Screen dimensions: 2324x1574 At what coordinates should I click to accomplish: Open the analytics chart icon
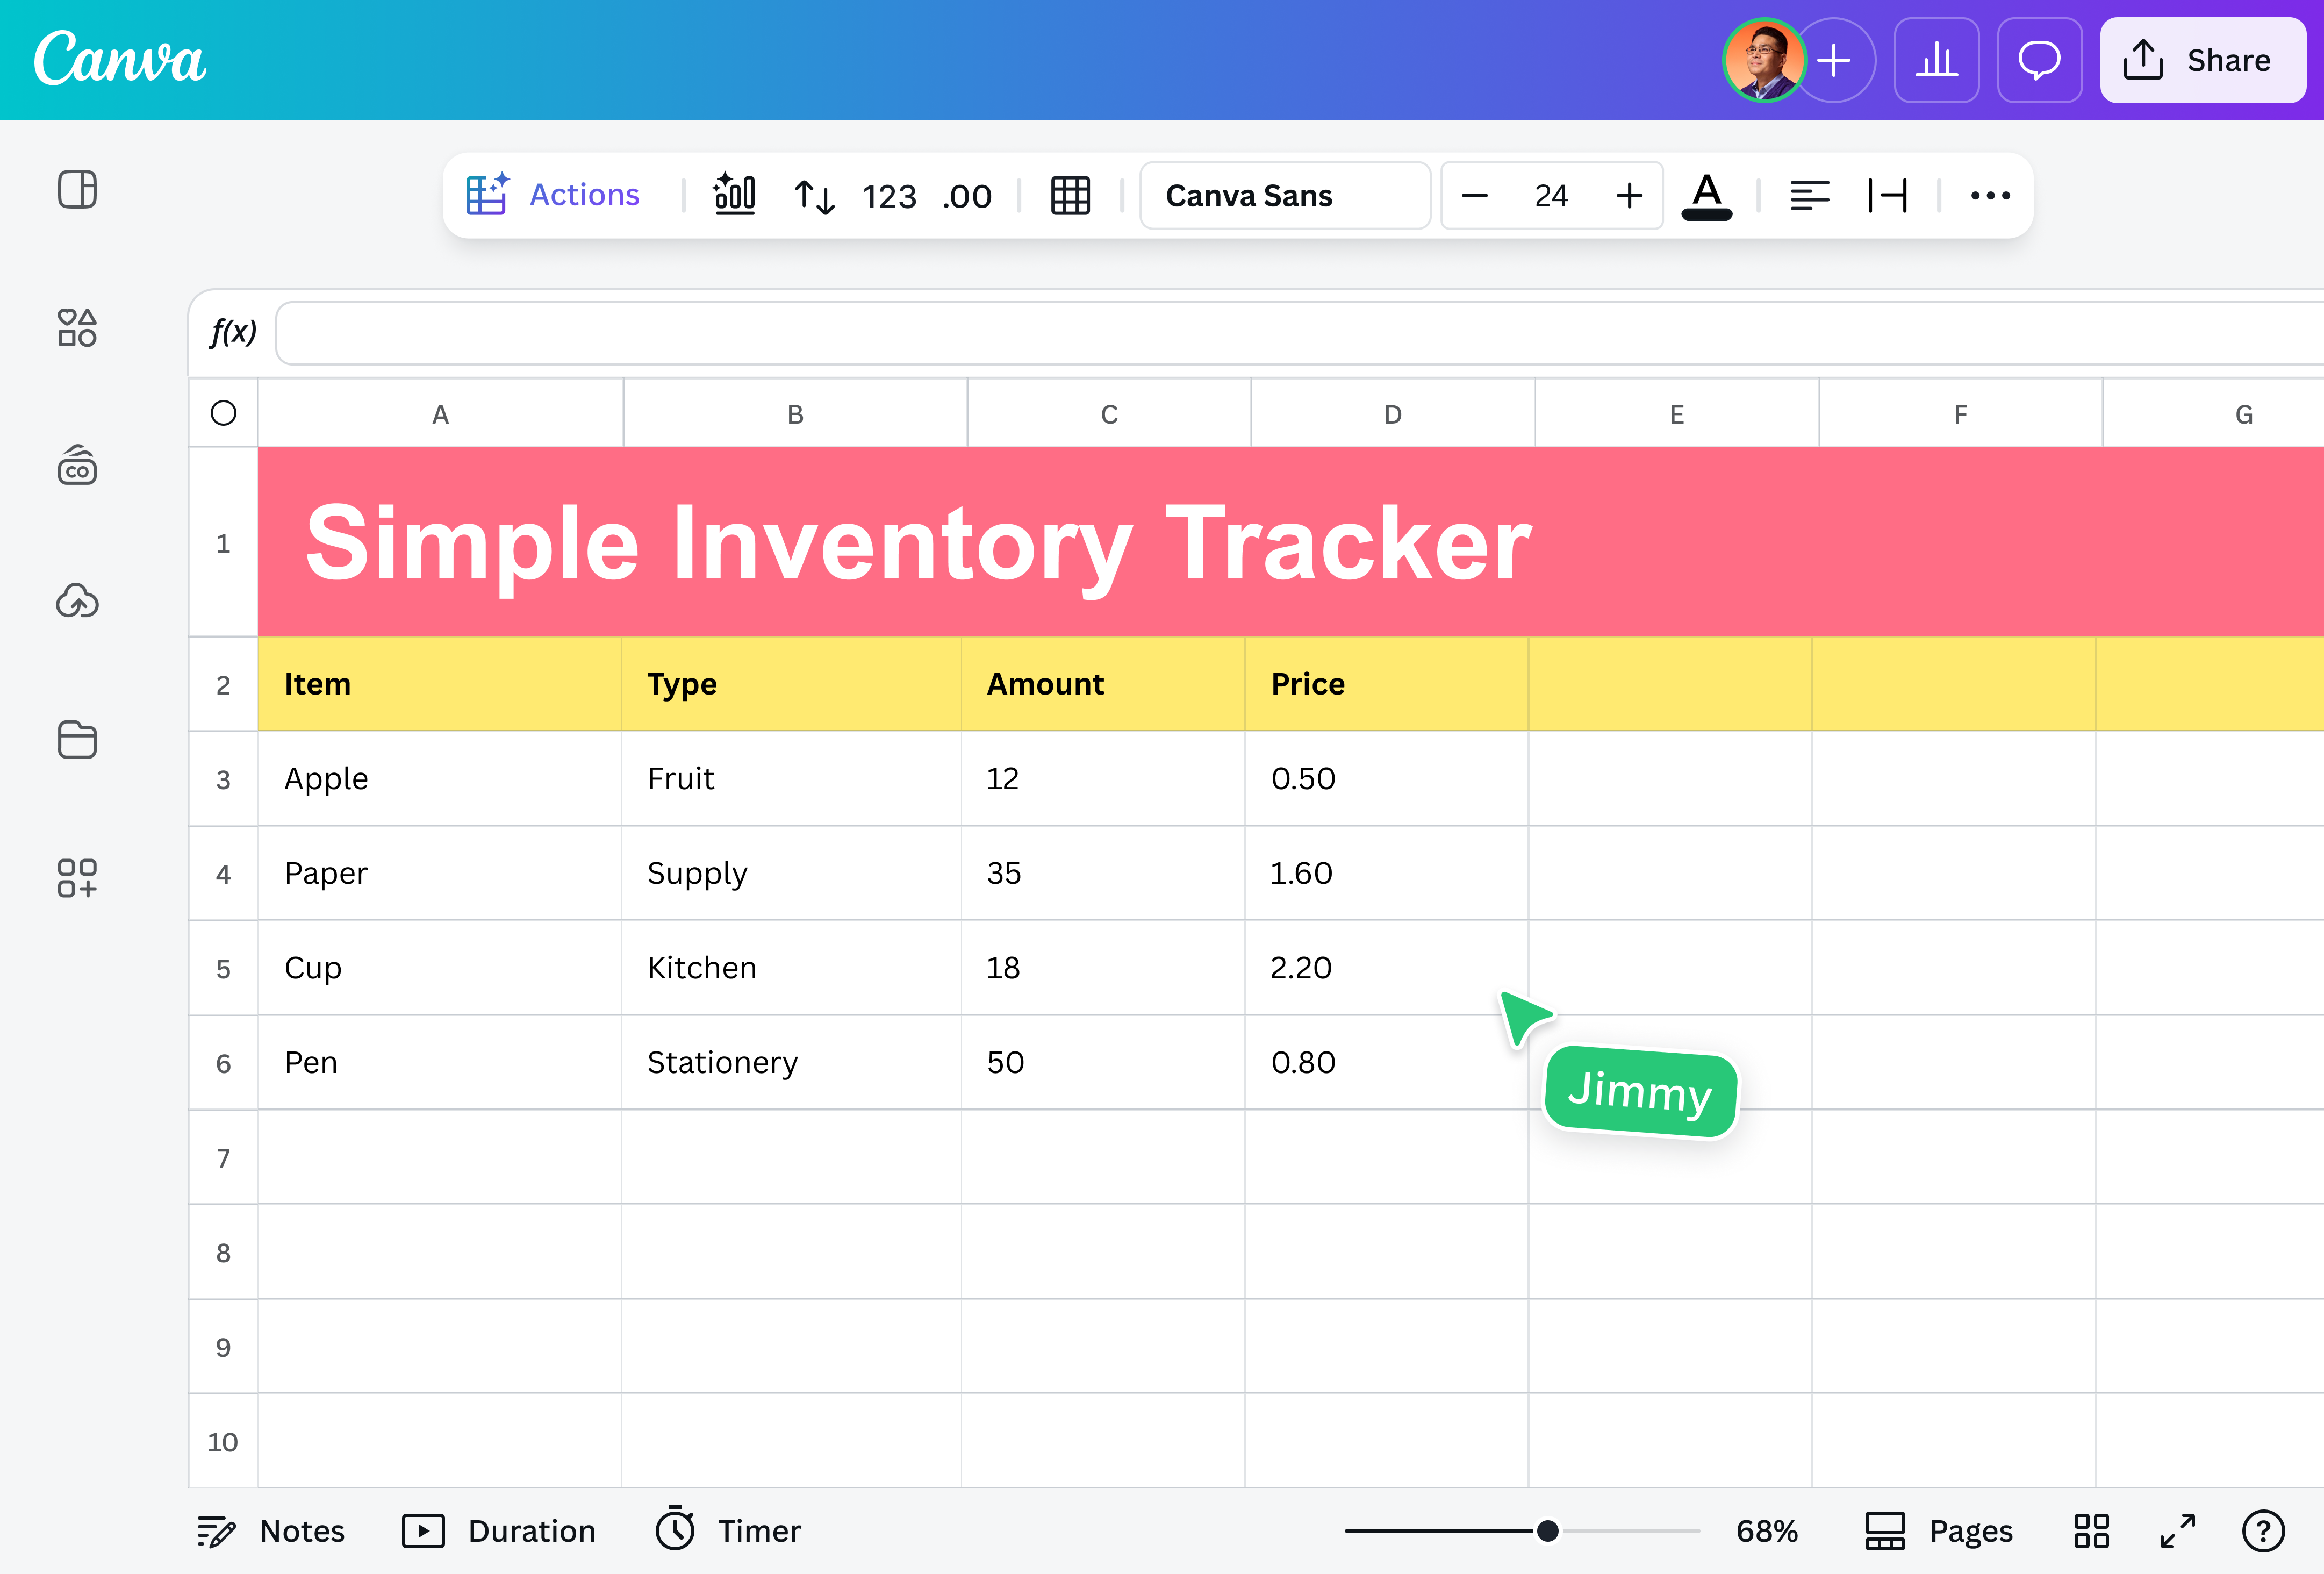click(x=1936, y=60)
